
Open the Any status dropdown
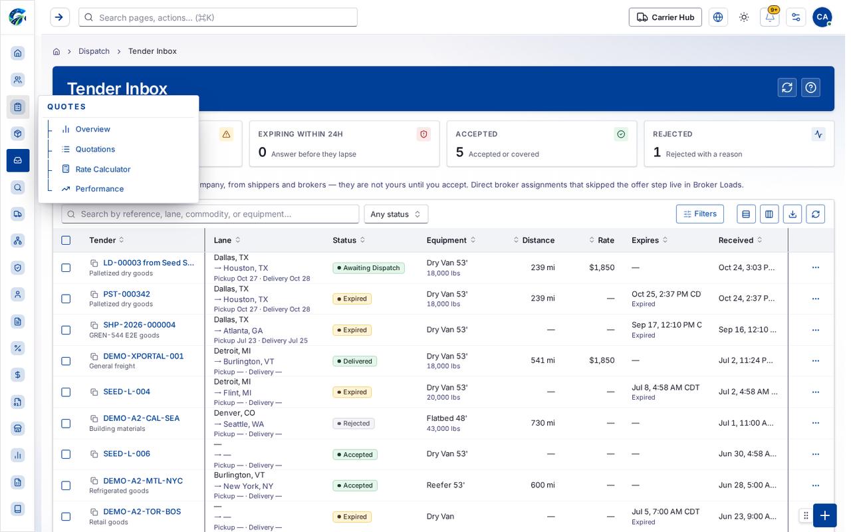pos(396,214)
